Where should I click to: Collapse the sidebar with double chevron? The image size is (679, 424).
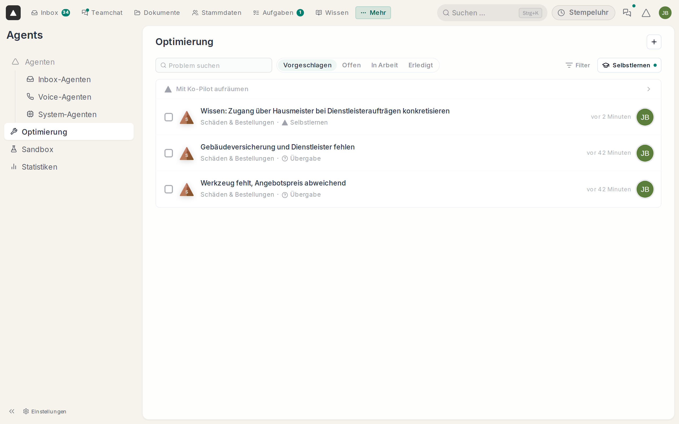coord(11,411)
